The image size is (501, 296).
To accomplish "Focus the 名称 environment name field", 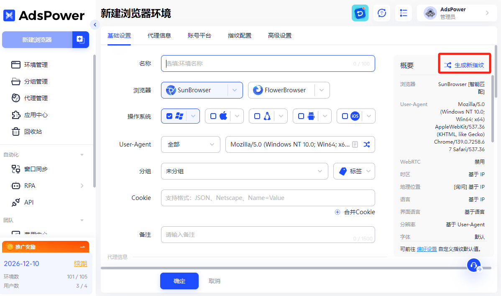I will tap(268, 63).
